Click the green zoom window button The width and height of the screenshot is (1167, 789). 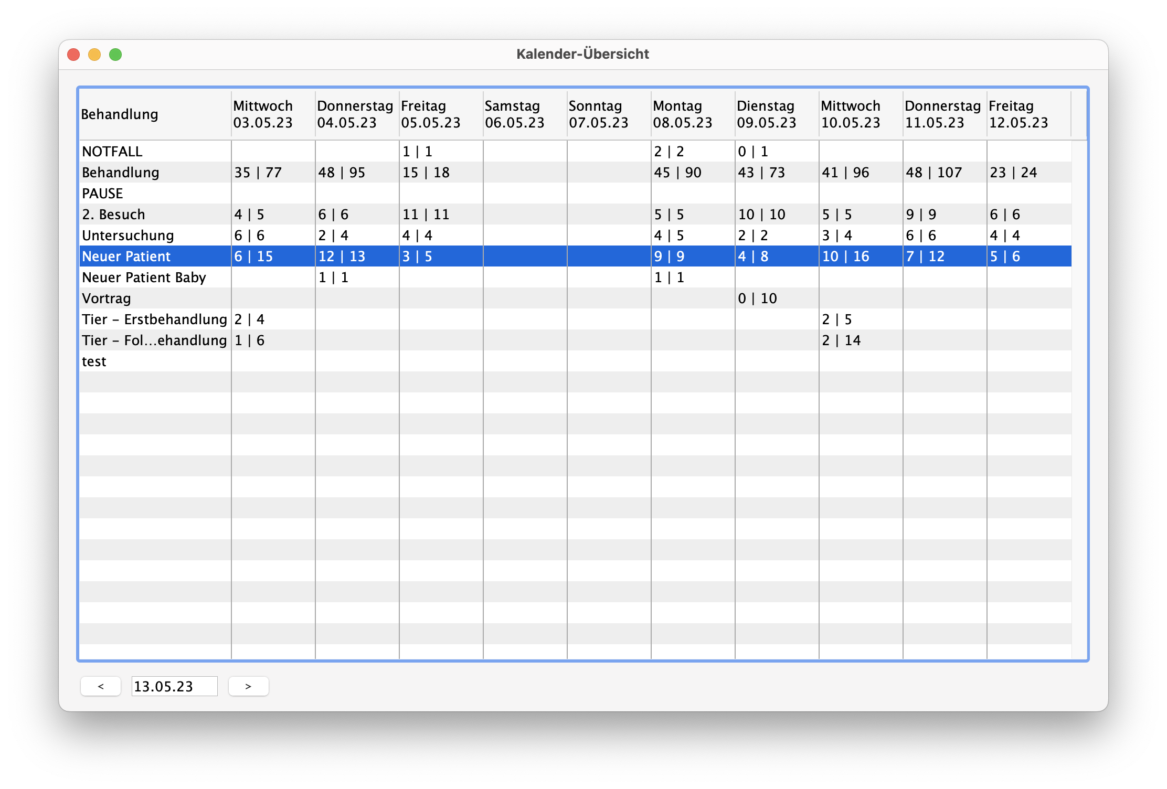tap(115, 55)
